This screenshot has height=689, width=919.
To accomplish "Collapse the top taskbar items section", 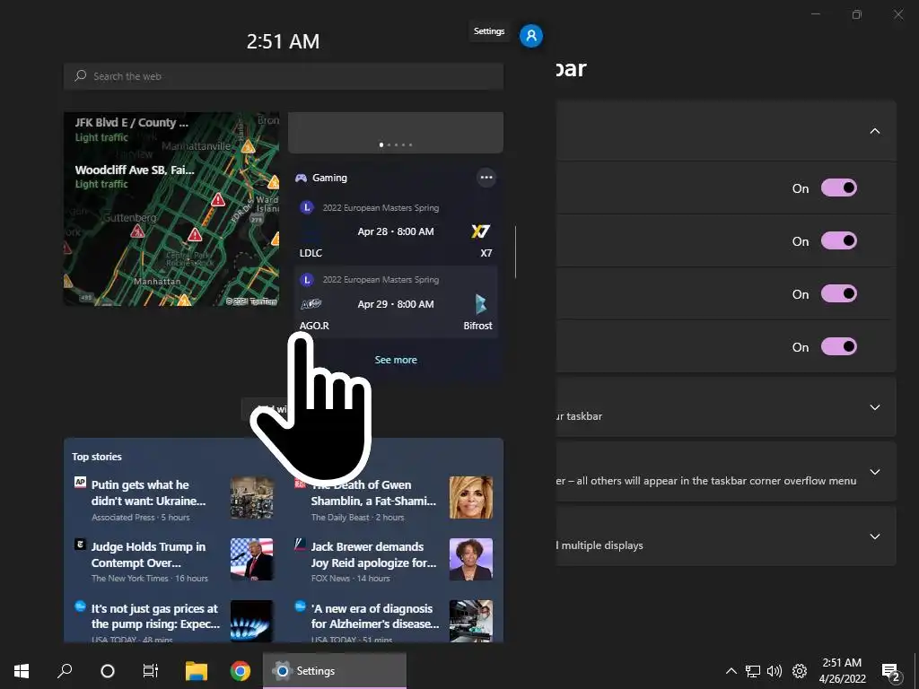I will click(x=874, y=131).
